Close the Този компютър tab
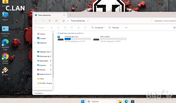 point(64,15)
